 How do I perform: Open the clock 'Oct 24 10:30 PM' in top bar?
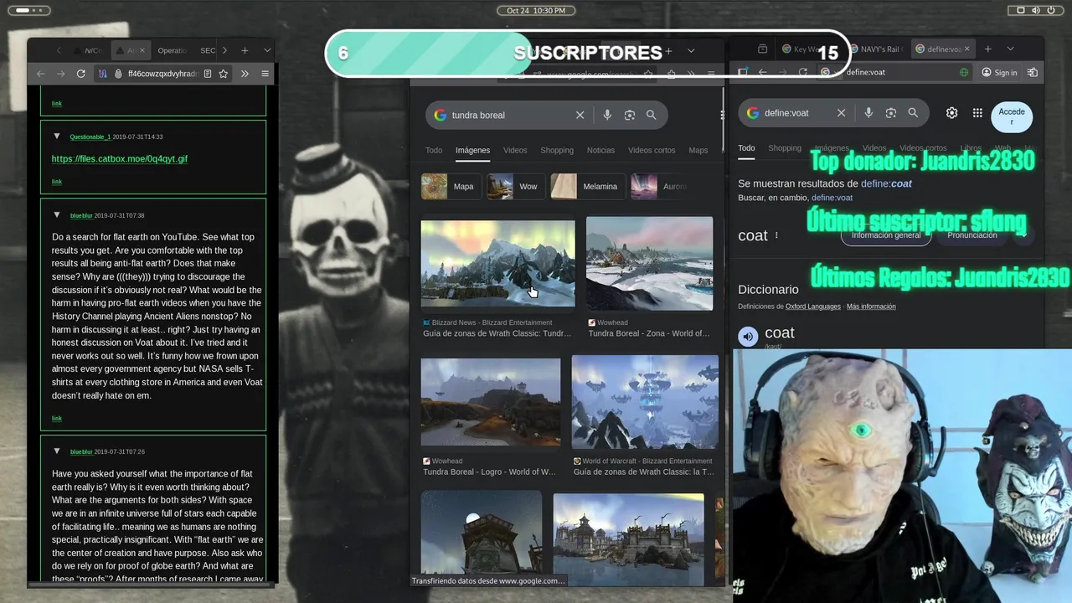[x=536, y=10]
